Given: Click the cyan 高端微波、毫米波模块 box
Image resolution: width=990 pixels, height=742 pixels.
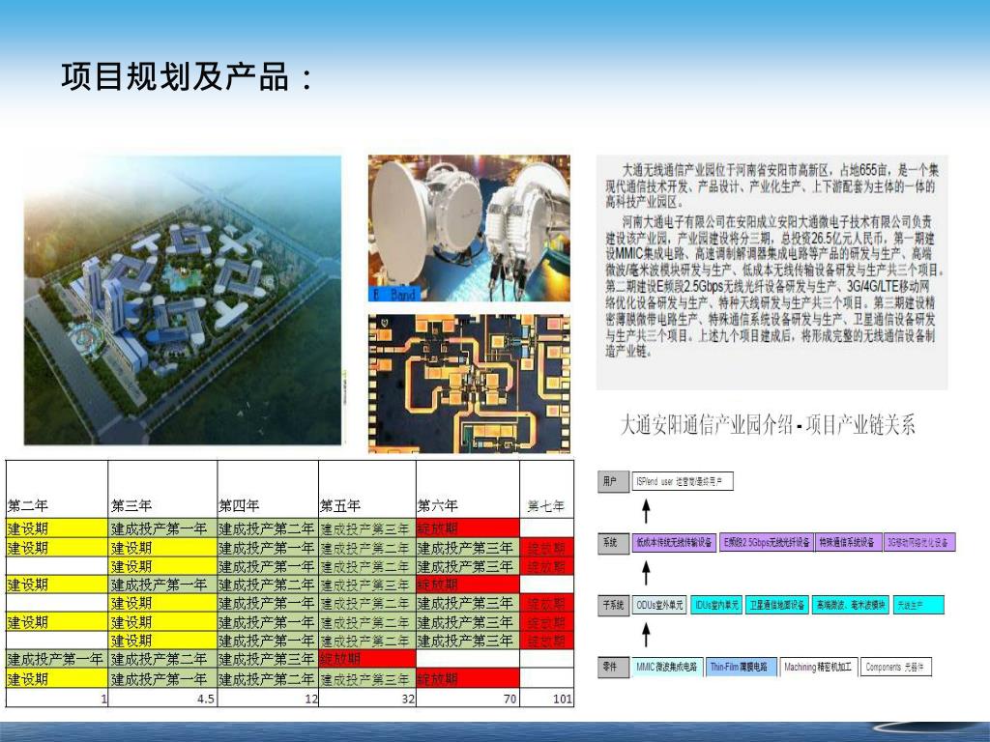Looking at the screenshot, I should [x=851, y=605].
